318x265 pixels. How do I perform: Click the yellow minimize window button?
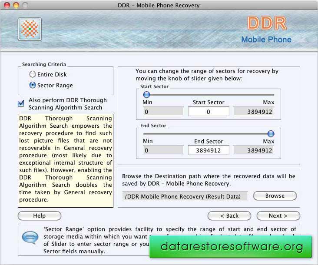tap(16, 5)
